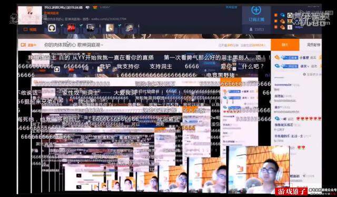Screen dimensions: 337x197
Task: Click the 订阅主播 subscribe button
Action: tap(256, 19)
